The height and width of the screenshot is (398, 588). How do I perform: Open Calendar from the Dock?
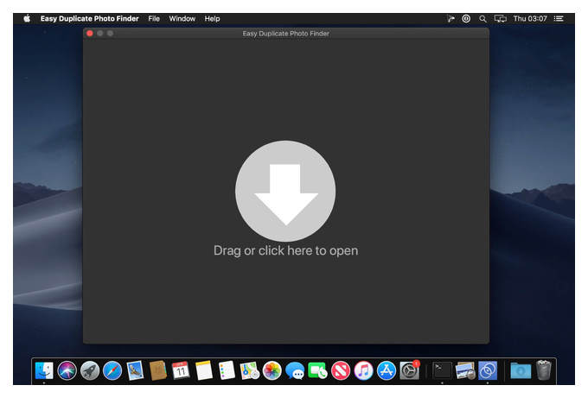(181, 370)
